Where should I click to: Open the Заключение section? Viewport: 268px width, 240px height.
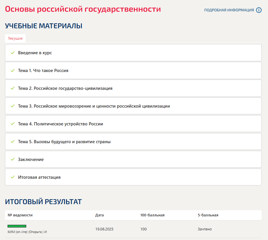coord(133,160)
